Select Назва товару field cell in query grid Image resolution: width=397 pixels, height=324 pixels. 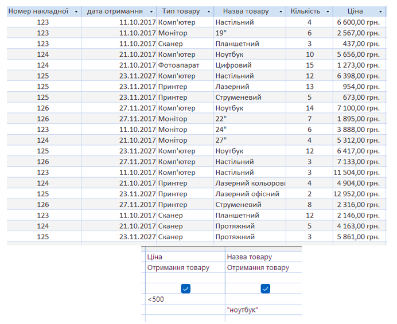tap(263, 257)
